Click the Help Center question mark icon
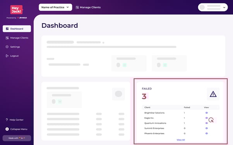The image size is (233, 145). (x=7, y=120)
